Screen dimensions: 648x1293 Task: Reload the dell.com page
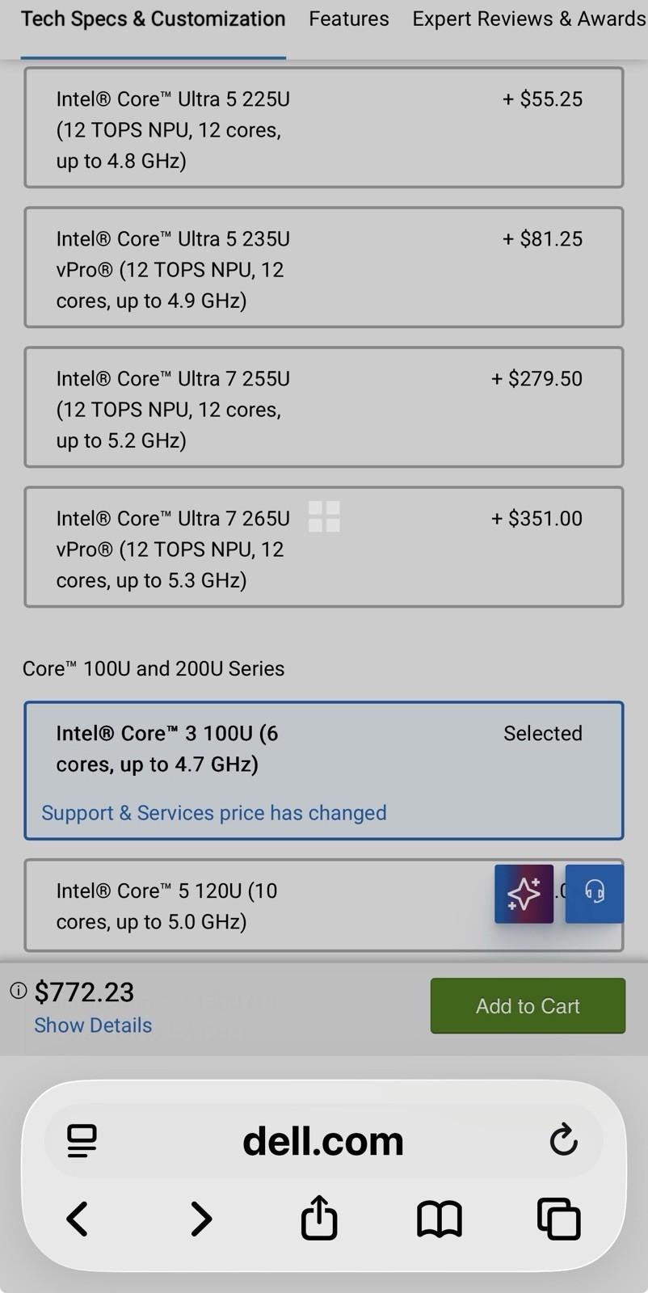pyautogui.click(x=563, y=1139)
